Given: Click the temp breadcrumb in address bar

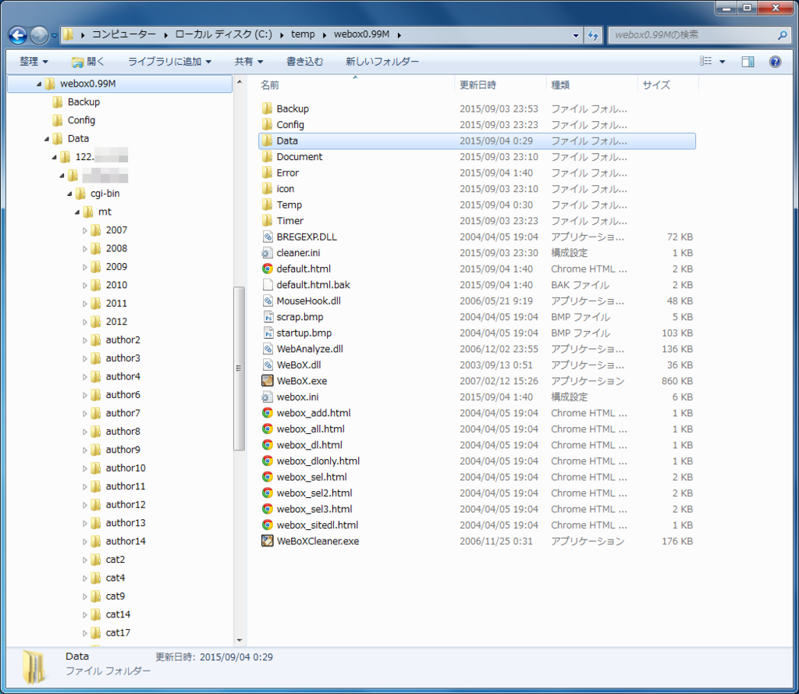Looking at the screenshot, I should tap(303, 34).
